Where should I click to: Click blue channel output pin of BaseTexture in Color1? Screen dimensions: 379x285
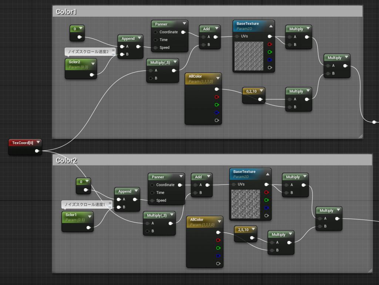[x=270, y=60]
